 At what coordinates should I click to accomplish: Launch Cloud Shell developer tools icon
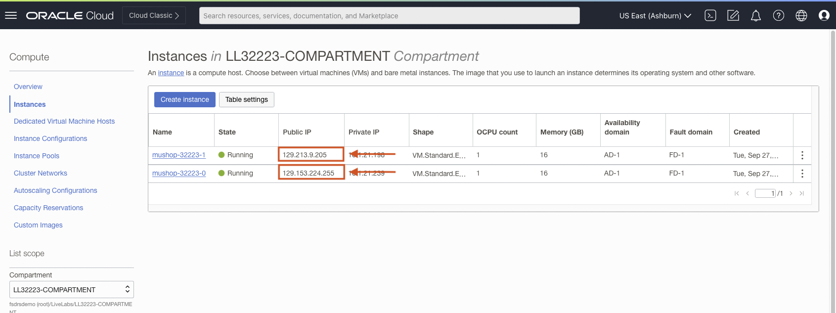click(x=710, y=15)
